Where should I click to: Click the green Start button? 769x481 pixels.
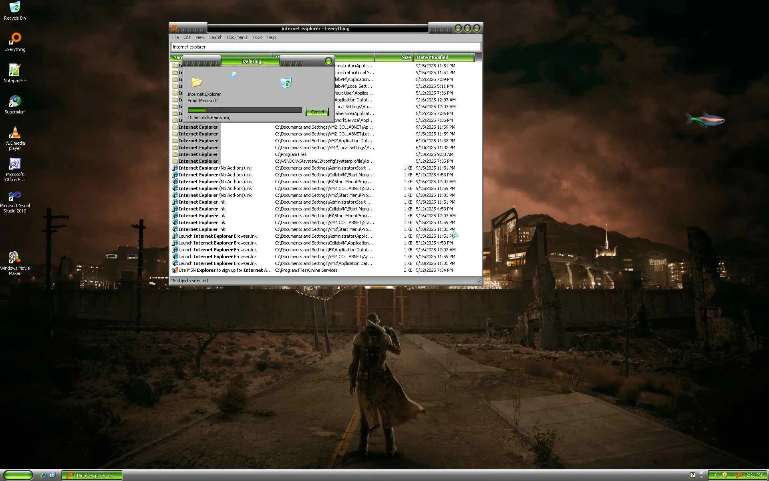click(x=18, y=475)
